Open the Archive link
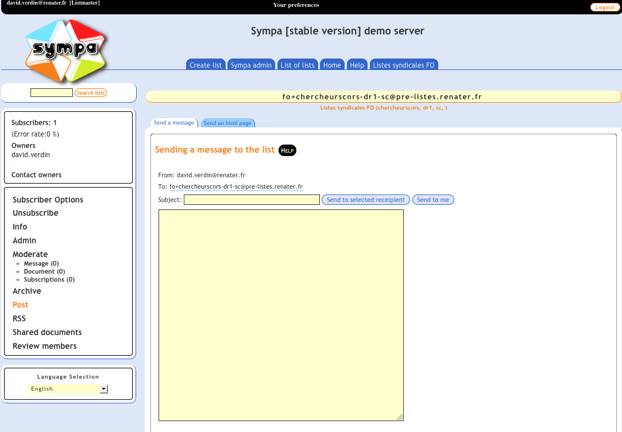Image resolution: width=622 pixels, height=432 pixels. click(x=26, y=291)
